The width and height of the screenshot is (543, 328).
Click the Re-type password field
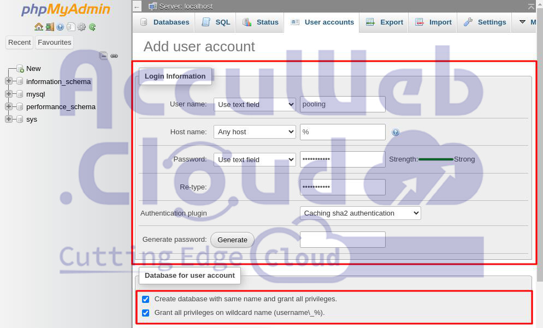(x=343, y=187)
